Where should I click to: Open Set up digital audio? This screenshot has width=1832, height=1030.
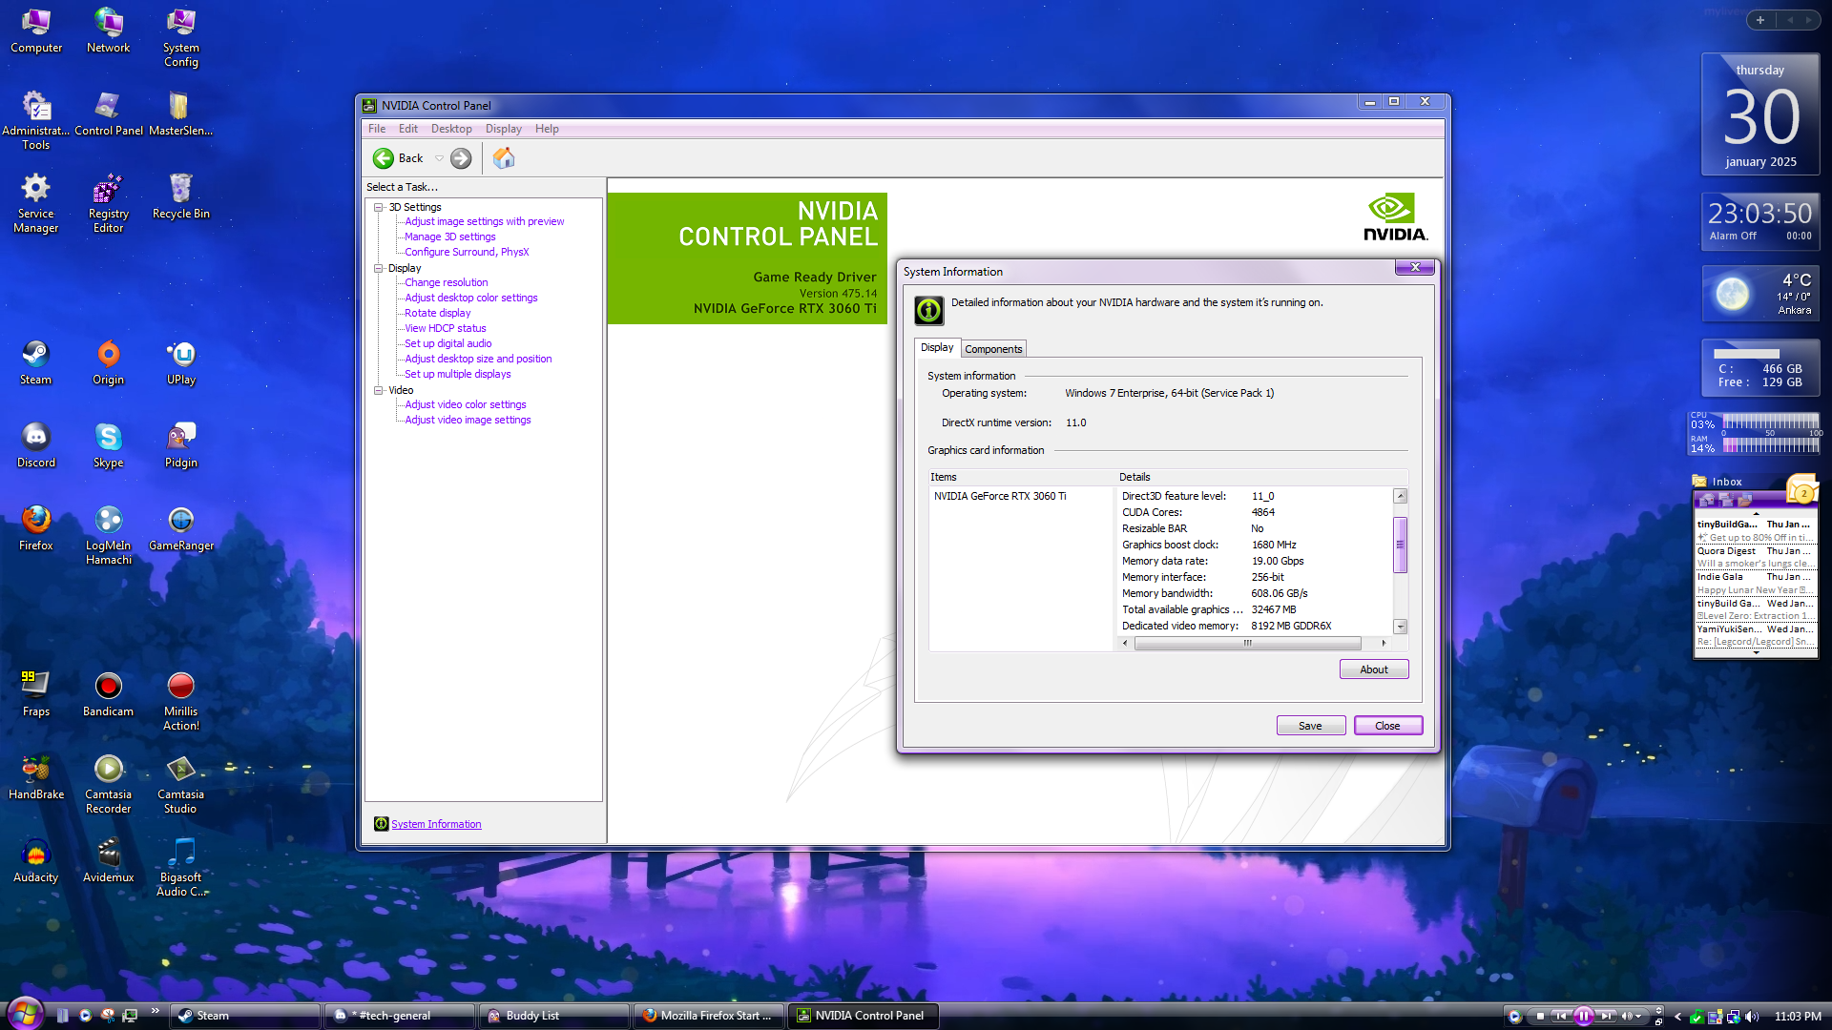[x=448, y=343]
